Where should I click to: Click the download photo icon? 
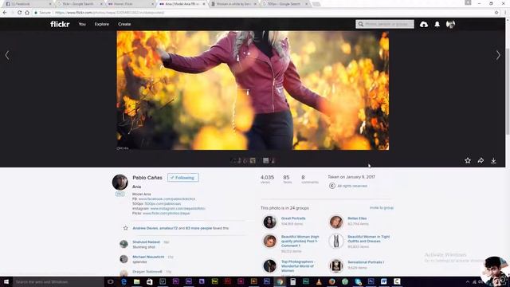[x=493, y=160]
